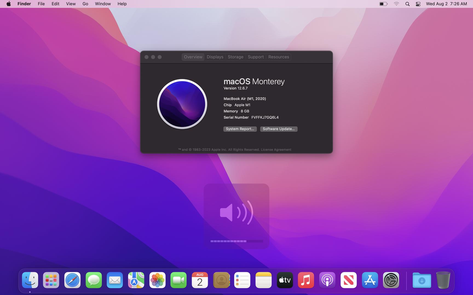473x295 pixels.
Task: Click the Launchpad icon in Dock
Action: pyautogui.click(x=51, y=280)
